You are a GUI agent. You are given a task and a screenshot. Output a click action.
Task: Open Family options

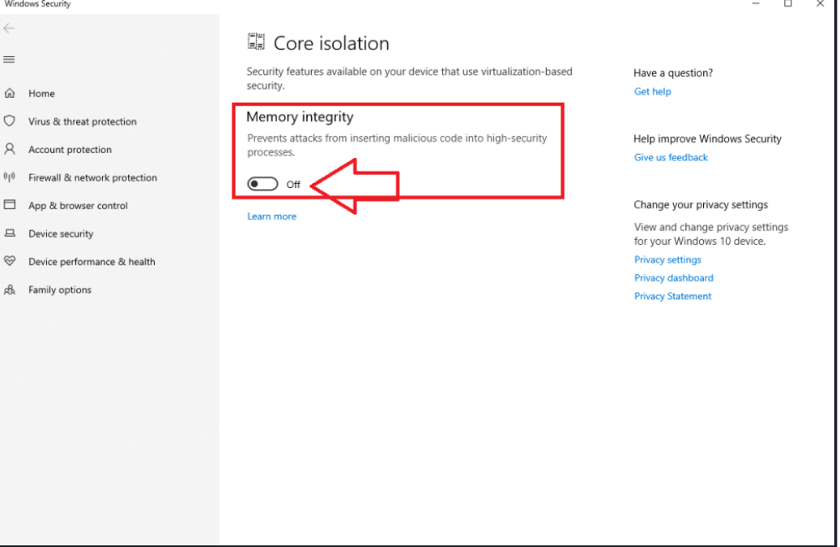[60, 289]
